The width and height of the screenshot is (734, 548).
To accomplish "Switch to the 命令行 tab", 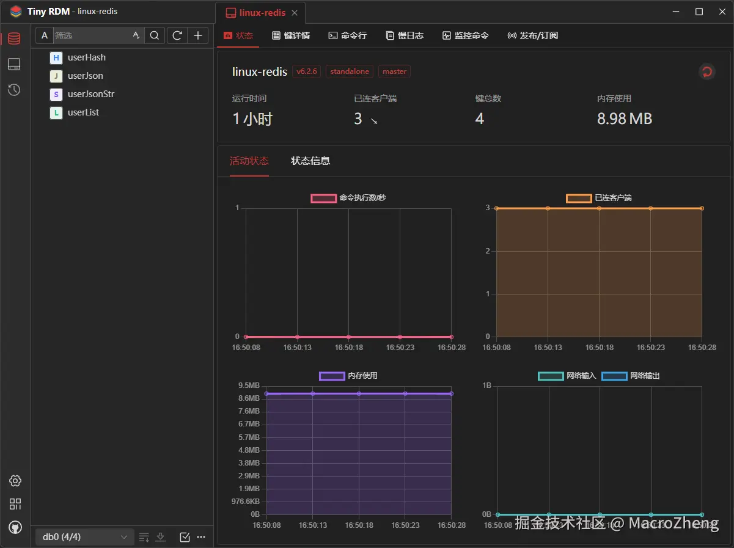I will (348, 35).
